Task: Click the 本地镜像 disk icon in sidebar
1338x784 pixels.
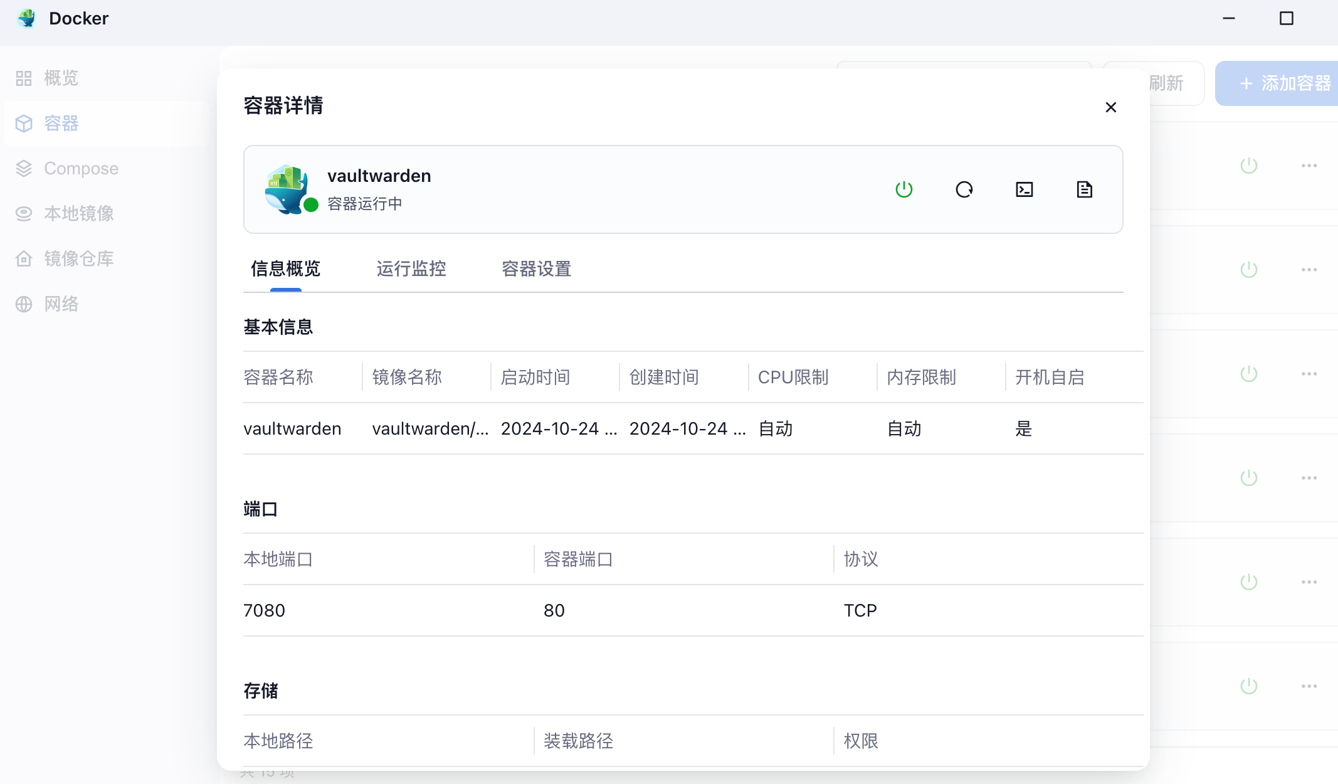Action: coord(24,214)
